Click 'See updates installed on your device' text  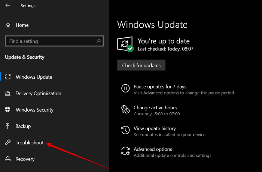(x=170, y=135)
